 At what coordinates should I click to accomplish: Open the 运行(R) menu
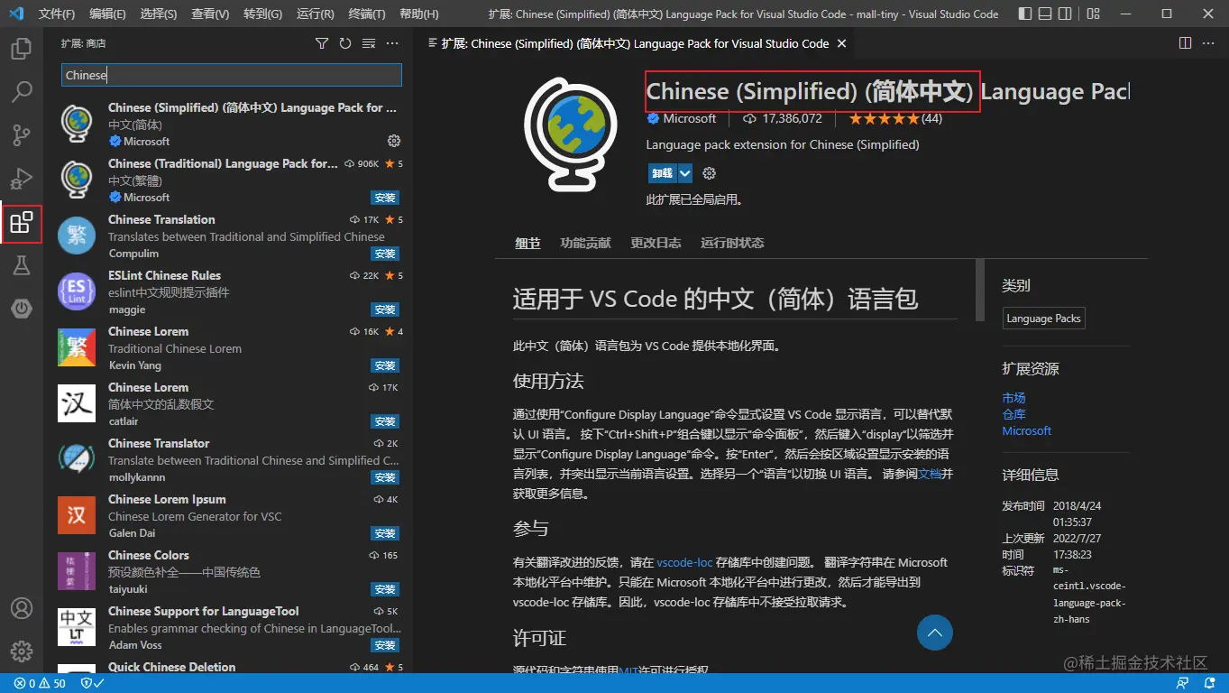(315, 14)
